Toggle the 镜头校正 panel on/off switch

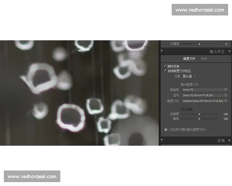coord(162,51)
